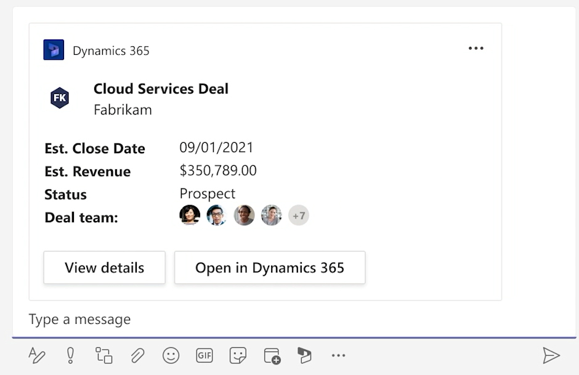Click the View details button
579x375 pixels.
[104, 268]
